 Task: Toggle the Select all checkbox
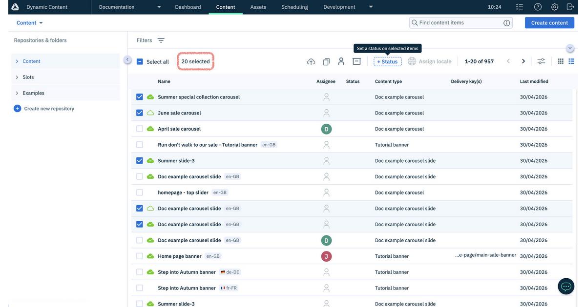(140, 62)
